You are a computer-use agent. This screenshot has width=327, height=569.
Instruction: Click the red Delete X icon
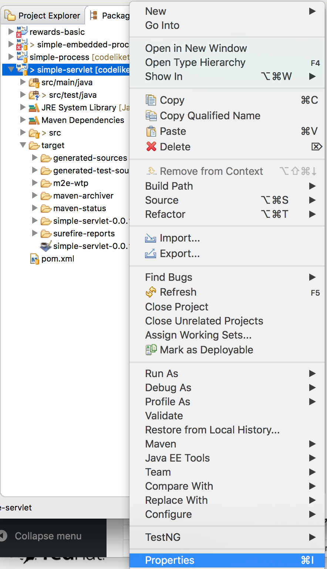click(151, 147)
